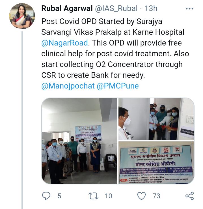View the retweet count 10
Screen dimensions: 203x209
[108, 196]
